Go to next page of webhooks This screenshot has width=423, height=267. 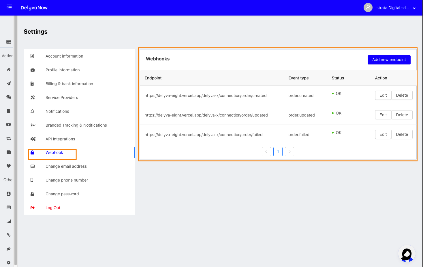(289, 152)
